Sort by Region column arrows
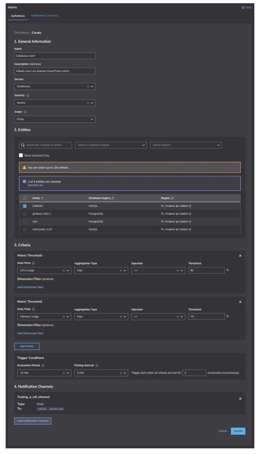The width and height of the screenshot is (260, 454). (172, 198)
